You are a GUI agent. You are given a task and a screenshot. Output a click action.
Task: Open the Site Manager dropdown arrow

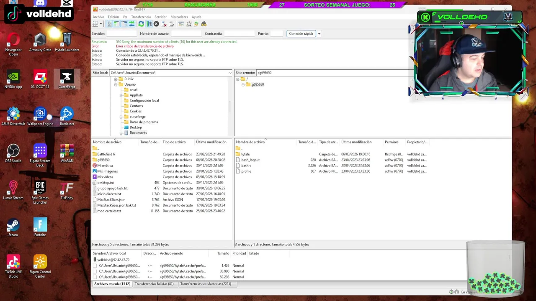(101, 24)
